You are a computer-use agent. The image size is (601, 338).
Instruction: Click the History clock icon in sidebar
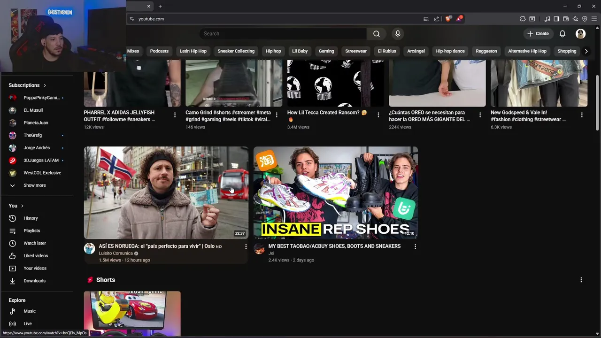[x=13, y=218]
